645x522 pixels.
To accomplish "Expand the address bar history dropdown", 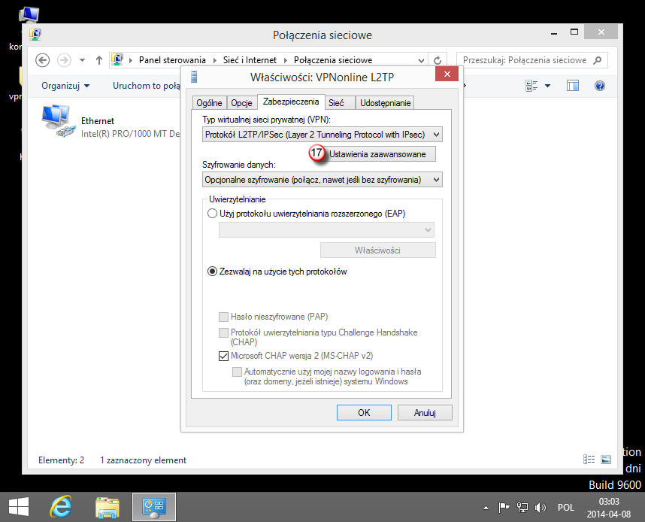I will click(421, 60).
